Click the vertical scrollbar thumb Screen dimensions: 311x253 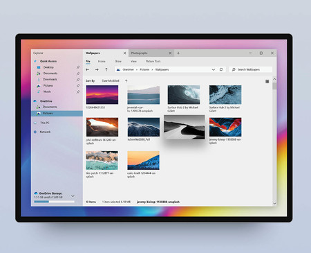[x=274, y=86]
